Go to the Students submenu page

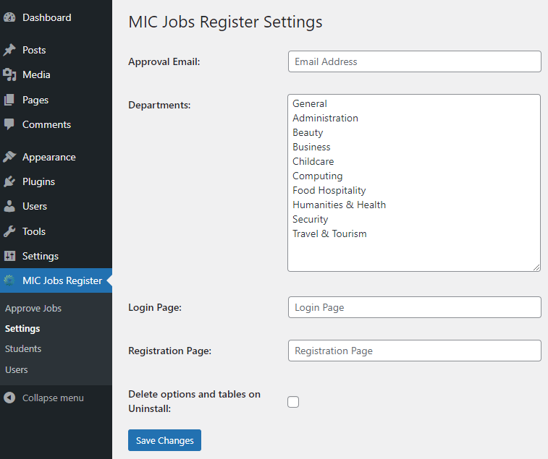point(23,348)
